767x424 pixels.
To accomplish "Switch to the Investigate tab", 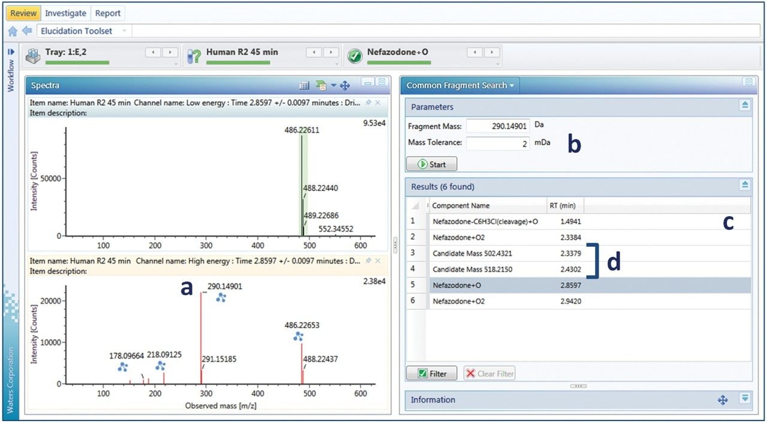I will click(x=66, y=13).
